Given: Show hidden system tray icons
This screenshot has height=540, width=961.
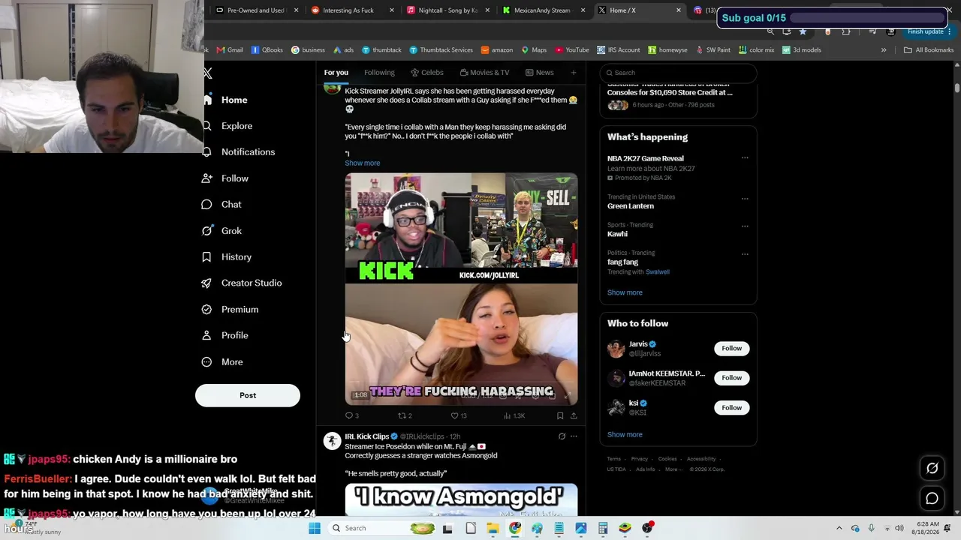Looking at the screenshot, I should [839, 528].
